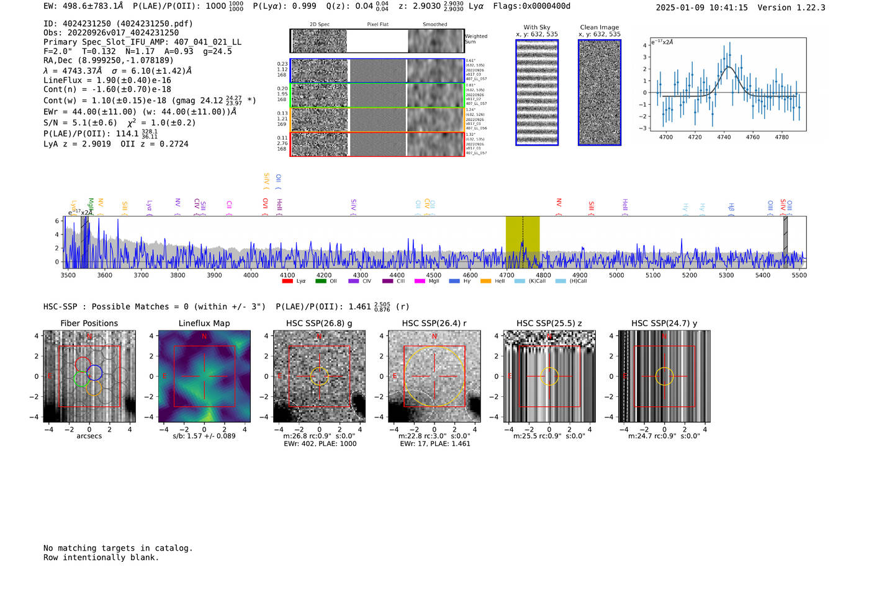The image size is (869, 591).
Task: Click the 'LineFlux = 1.90(±0.40)e-16' value
Action: coord(107,80)
